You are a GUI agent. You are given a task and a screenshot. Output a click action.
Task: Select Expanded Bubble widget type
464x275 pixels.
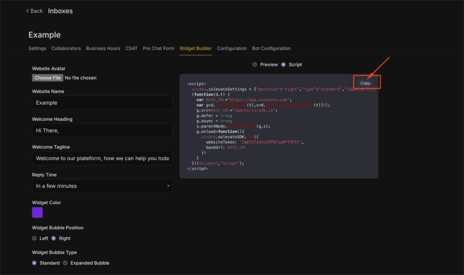click(x=65, y=263)
